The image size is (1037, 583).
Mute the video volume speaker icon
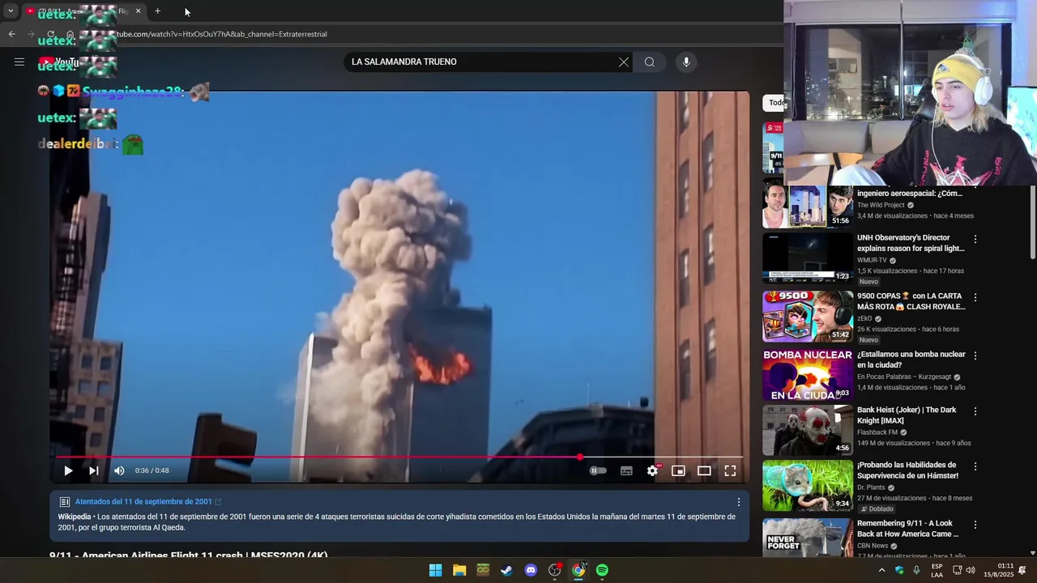click(x=119, y=470)
